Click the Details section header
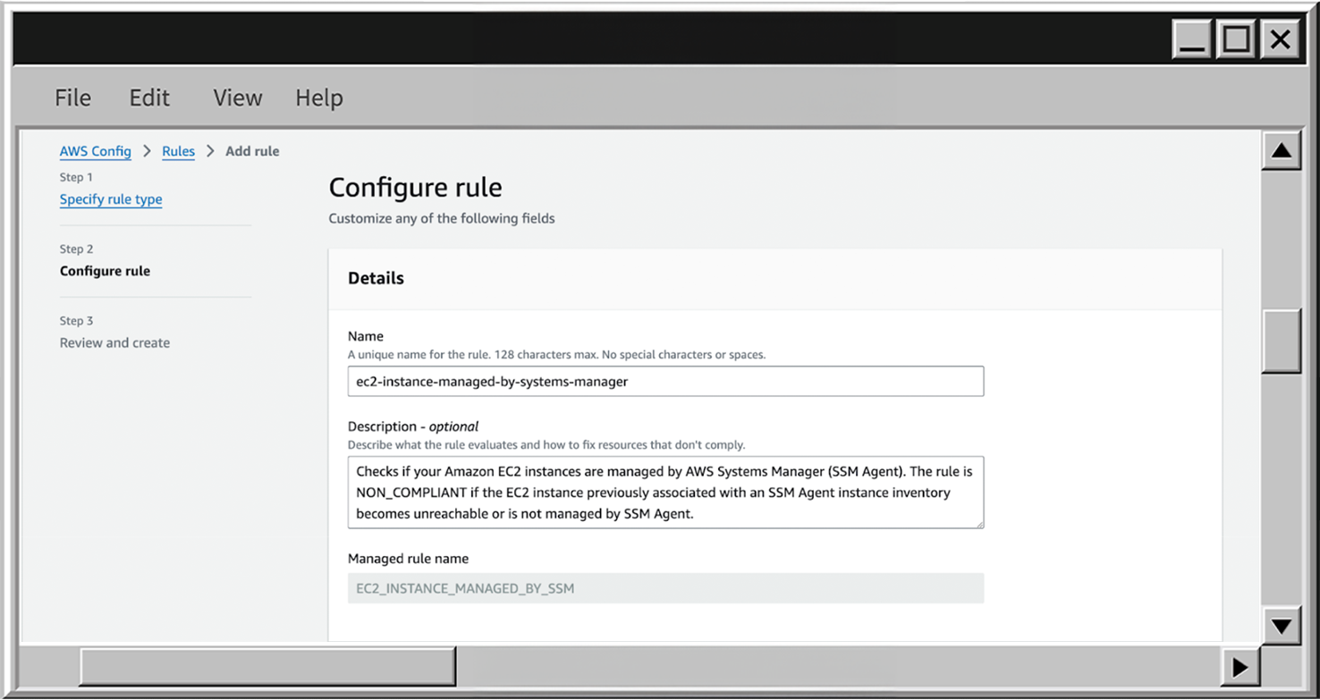Screen dimensions: 1320x700 376,278
